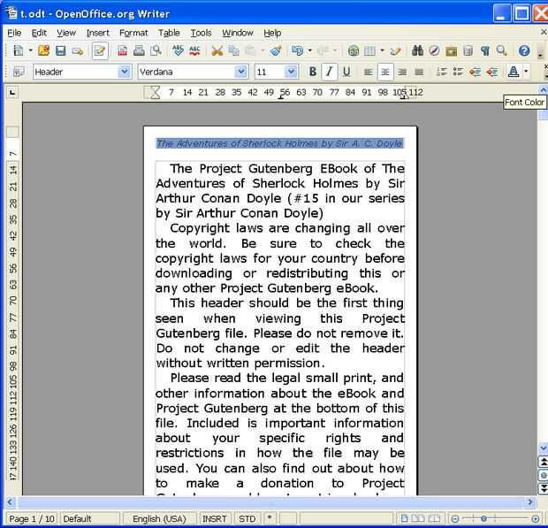Screen dimensions: 548x528
Task: Apply Font Color with the A icon
Action: click(514, 72)
